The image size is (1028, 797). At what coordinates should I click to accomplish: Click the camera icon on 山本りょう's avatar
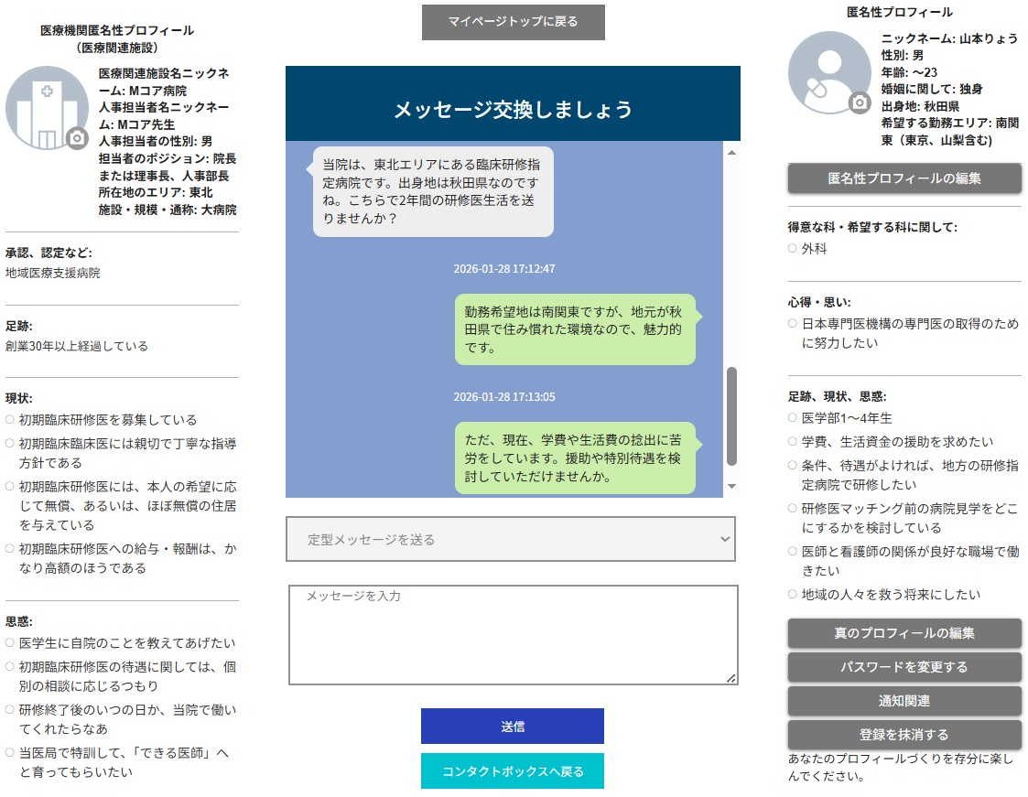pyautogui.click(x=860, y=102)
